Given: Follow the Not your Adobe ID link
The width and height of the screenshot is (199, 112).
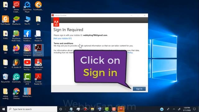Looking at the screenshot, I should (62, 38).
